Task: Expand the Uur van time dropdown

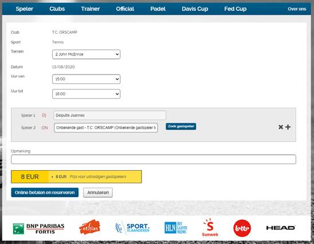Action: tap(87, 79)
